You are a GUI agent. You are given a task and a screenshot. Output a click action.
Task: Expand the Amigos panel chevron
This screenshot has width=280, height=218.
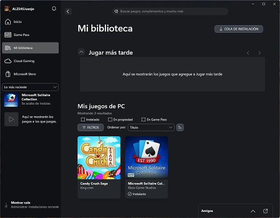(x=253, y=211)
